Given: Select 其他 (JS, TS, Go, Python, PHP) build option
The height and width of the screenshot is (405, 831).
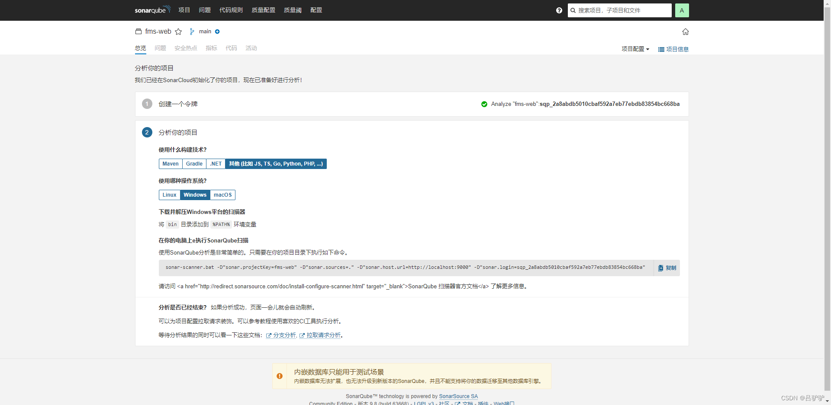Looking at the screenshot, I should [x=276, y=164].
